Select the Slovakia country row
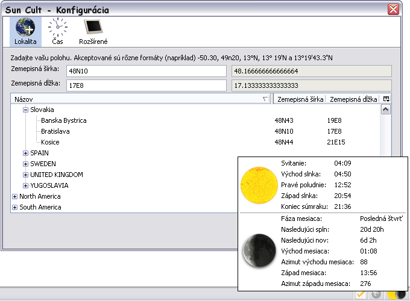This screenshot has height=301, width=410. tap(42, 110)
